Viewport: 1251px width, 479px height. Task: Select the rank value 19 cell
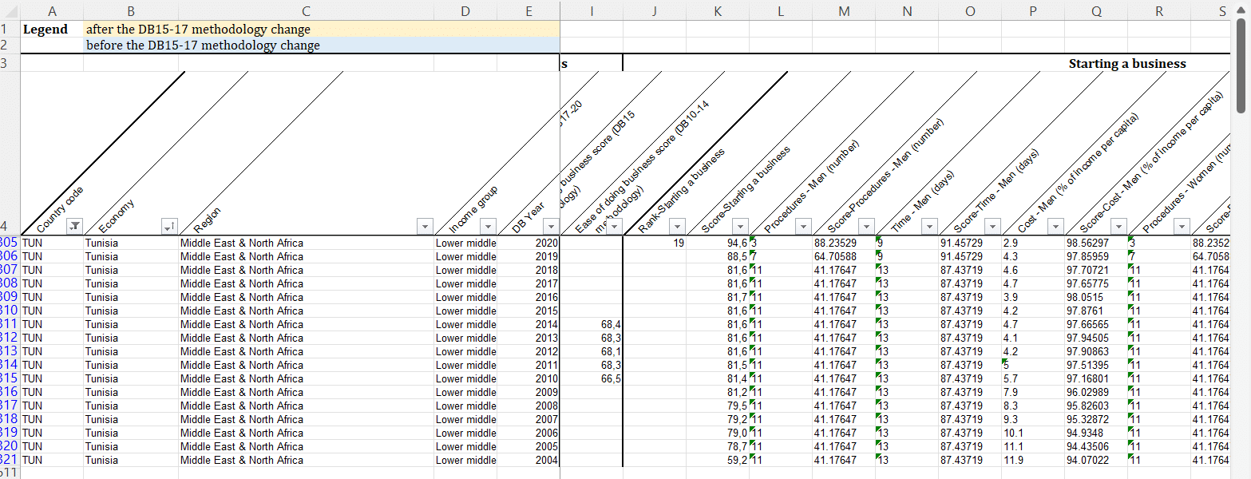(654, 243)
